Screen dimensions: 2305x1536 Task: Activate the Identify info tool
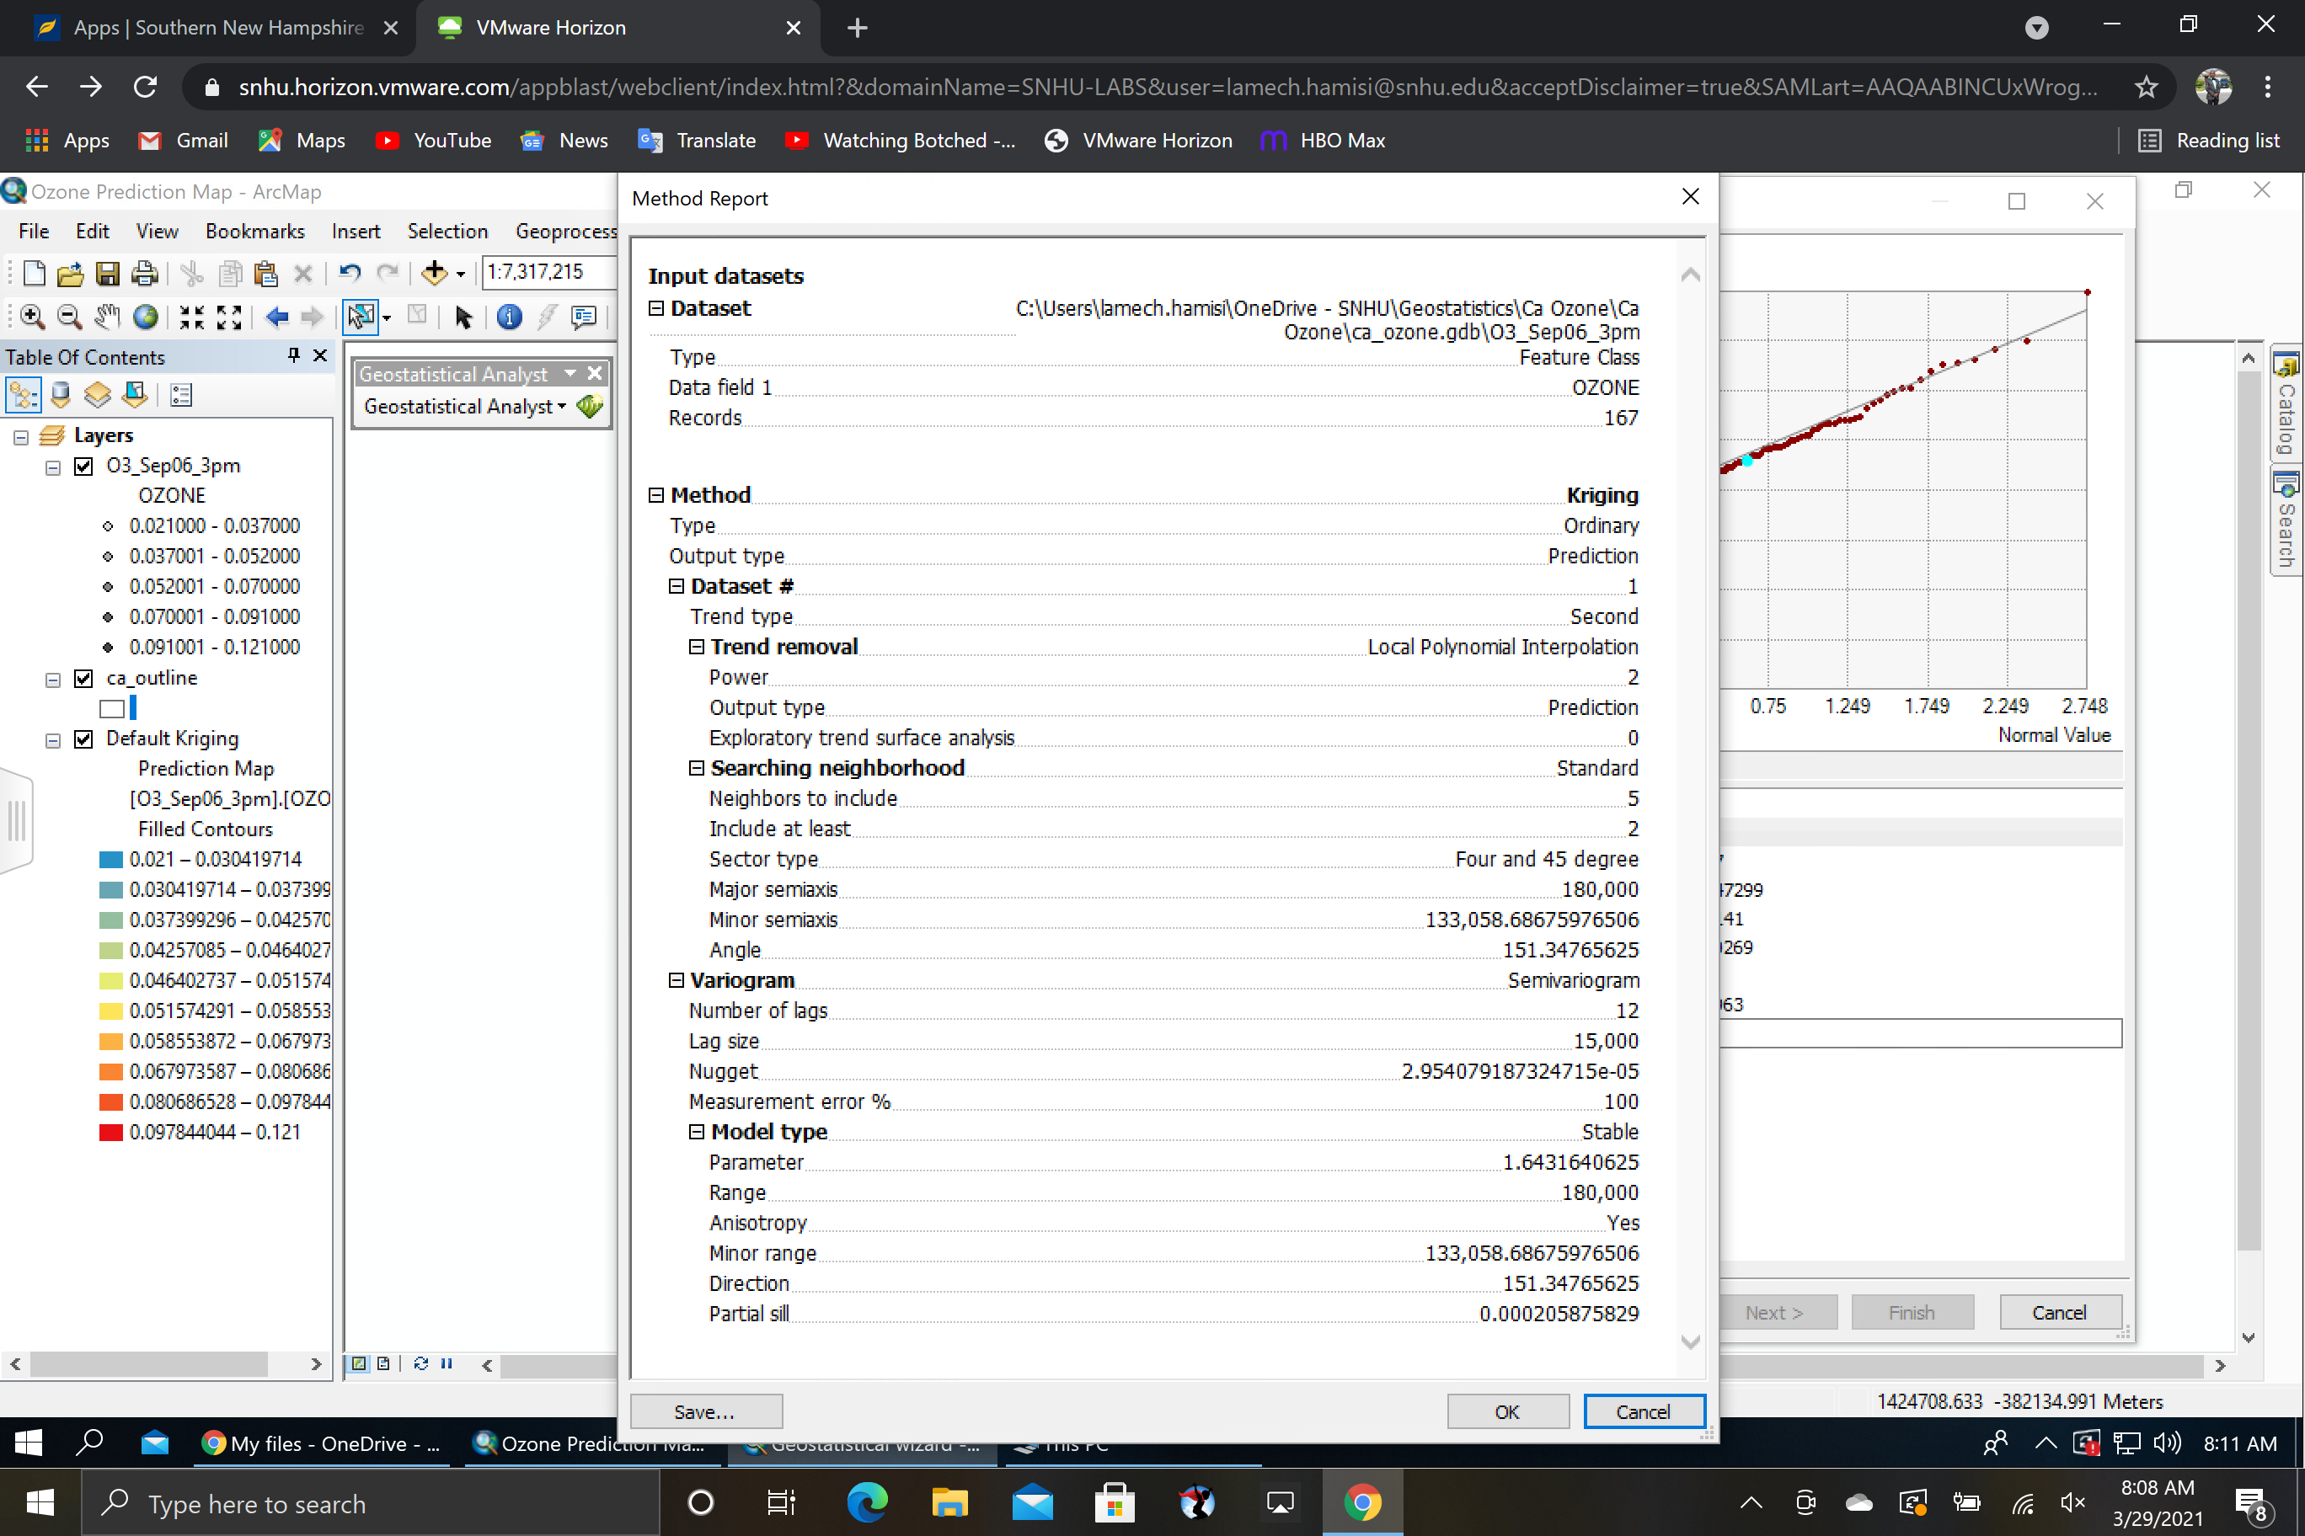pyautogui.click(x=510, y=317)
